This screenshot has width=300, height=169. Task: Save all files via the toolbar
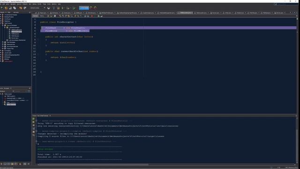tap(15, 8)
